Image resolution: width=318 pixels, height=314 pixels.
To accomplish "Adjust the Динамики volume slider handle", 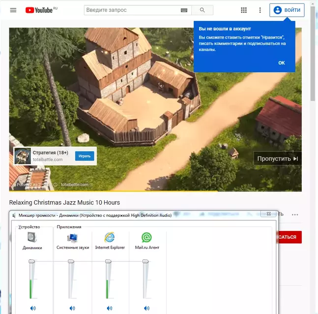I will (x=31, y=262).
